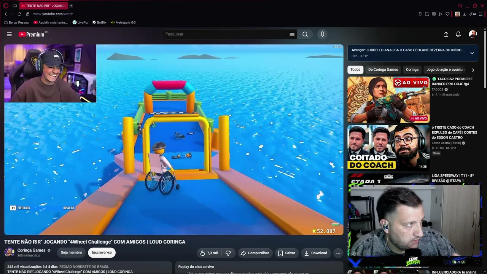Open a new browser tab

(x=71, y=6)
